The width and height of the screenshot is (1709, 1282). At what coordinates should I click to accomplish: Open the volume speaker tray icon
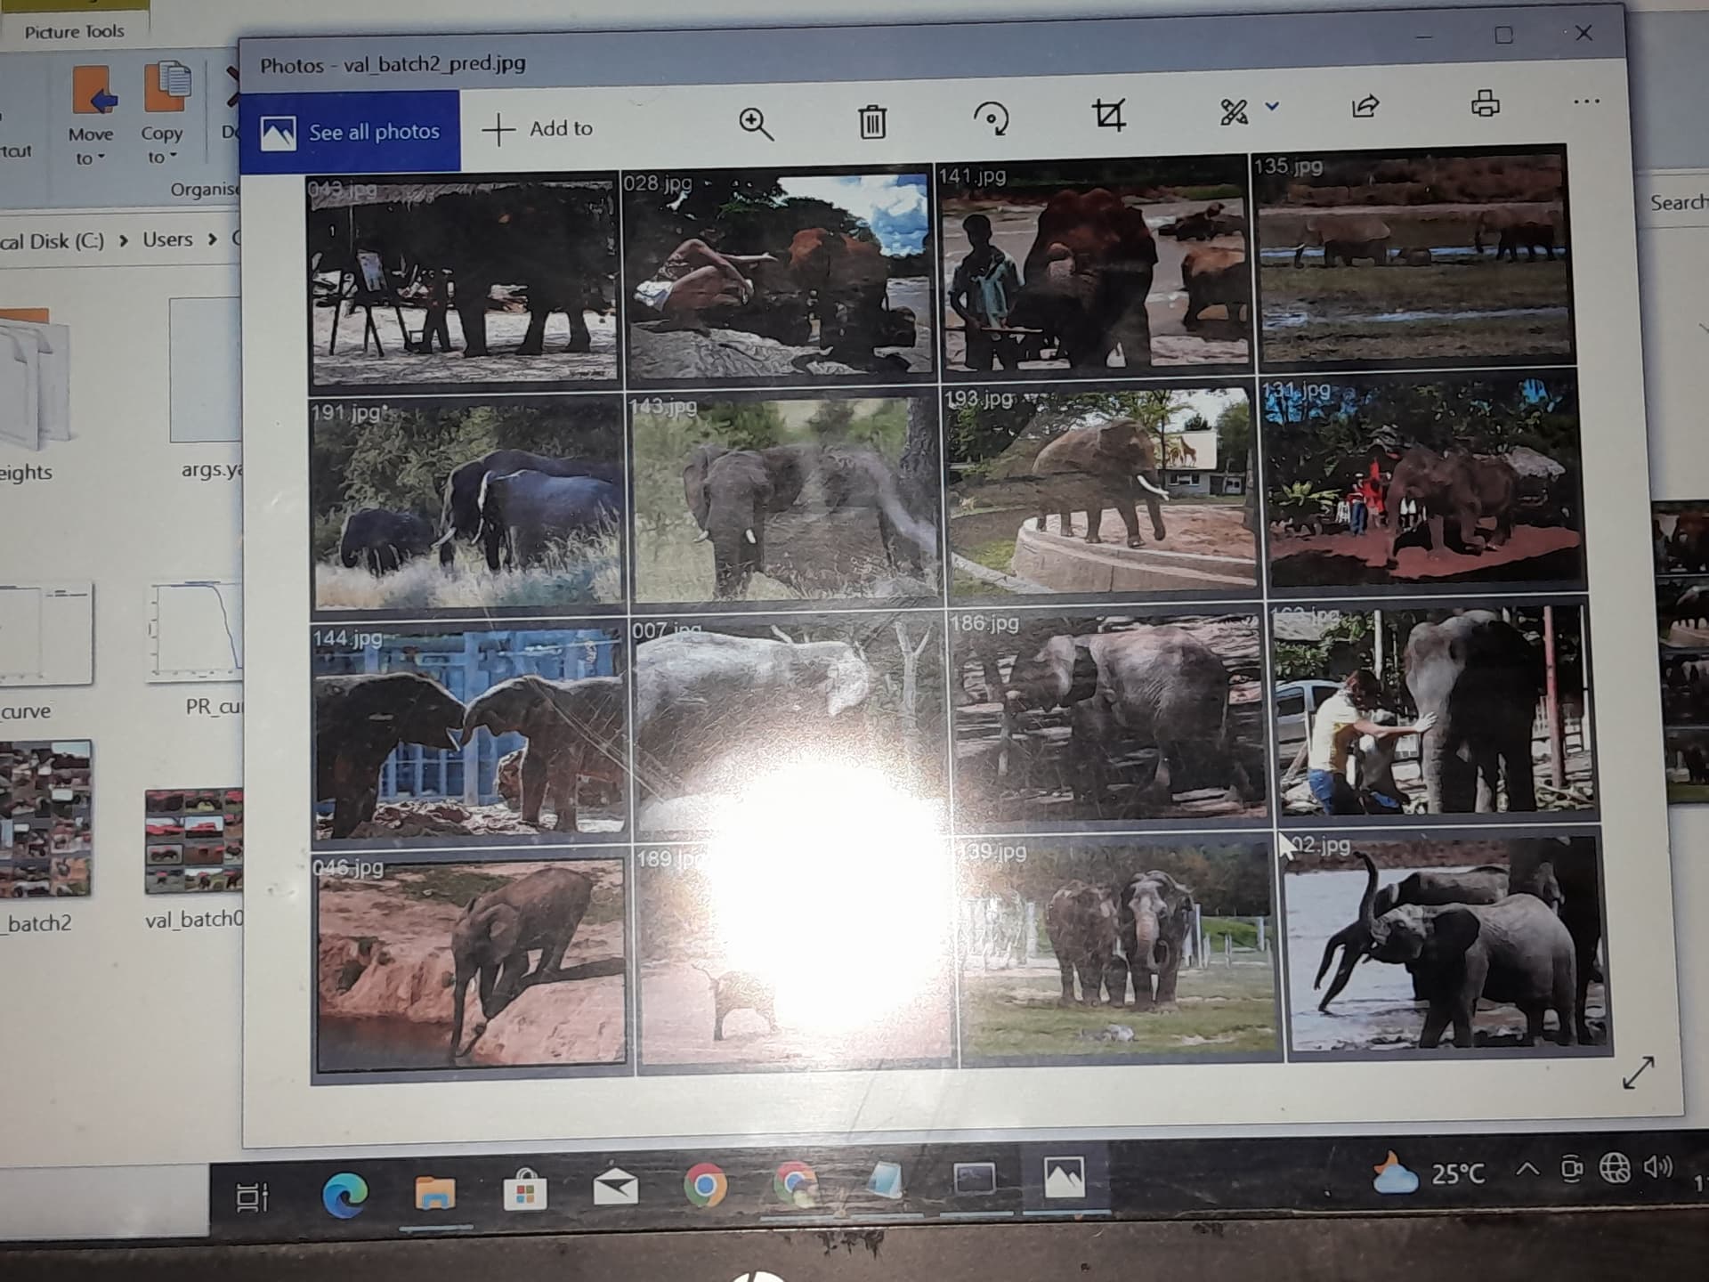point(1658,1166)
